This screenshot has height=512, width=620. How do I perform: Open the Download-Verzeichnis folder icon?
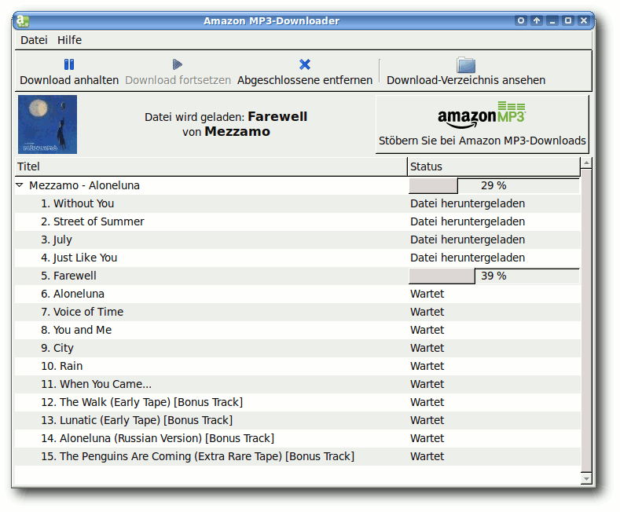[466, 65]
